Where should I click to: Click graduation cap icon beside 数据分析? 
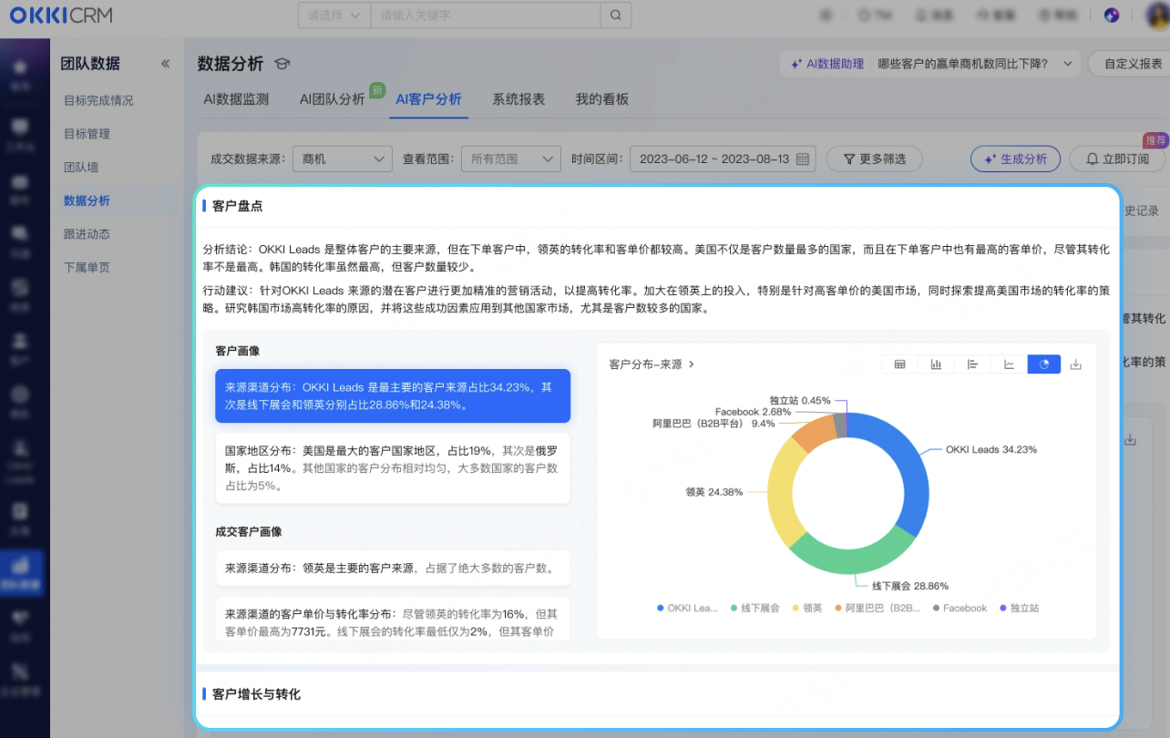282,64
